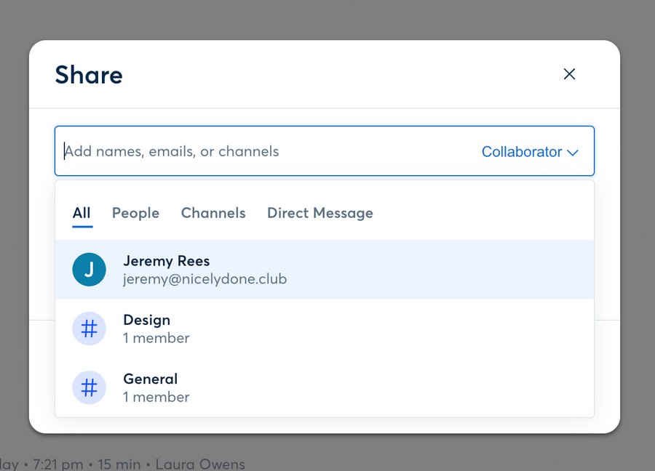Click the 1 member text under Design
Image resolution: width=655 pixels, height=471 pixels.
[156, 338]
